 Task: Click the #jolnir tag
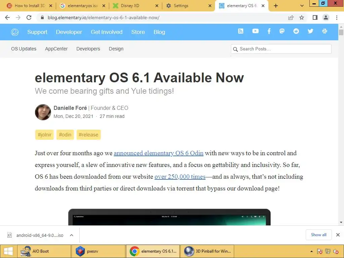[45, 134]
